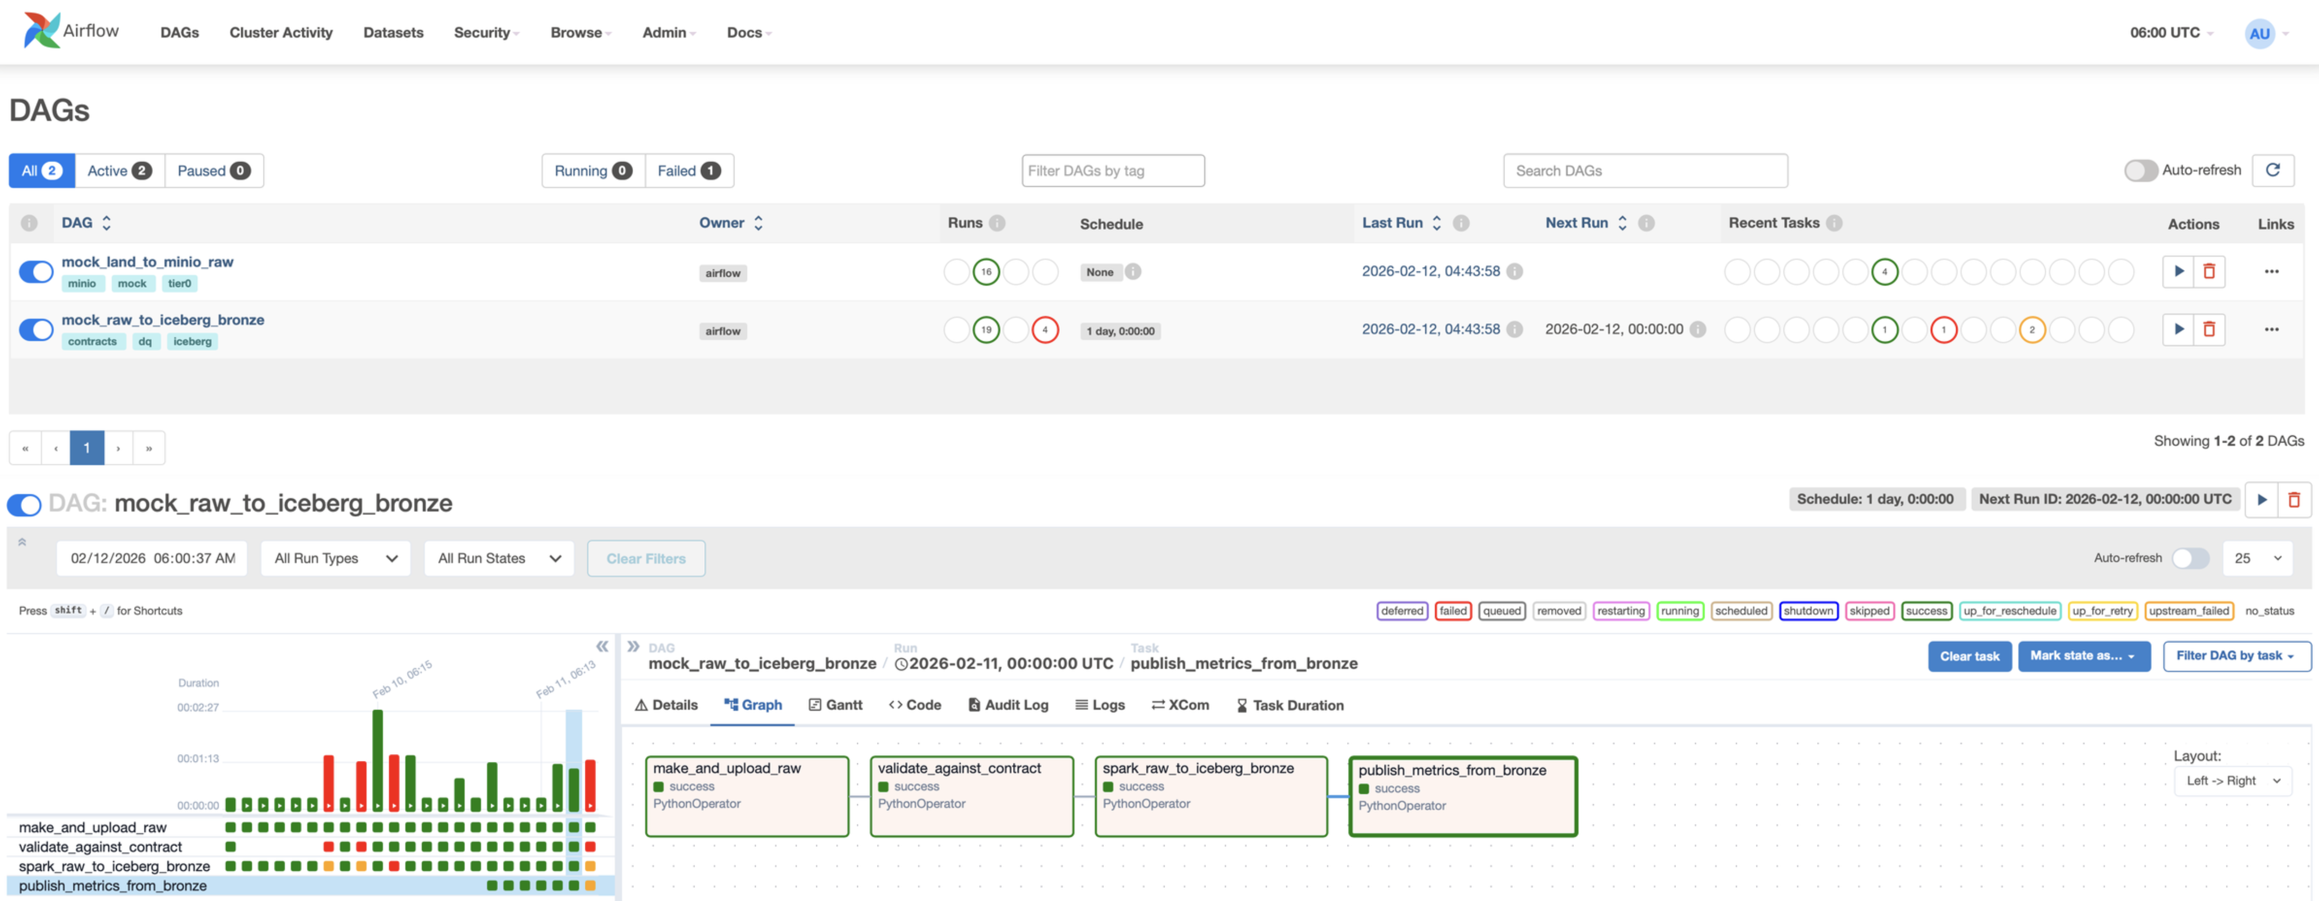Collapse the grid panel with the double-chevron icon
This screenshot has height=901, width=2319.
click(x=602, y=646)
